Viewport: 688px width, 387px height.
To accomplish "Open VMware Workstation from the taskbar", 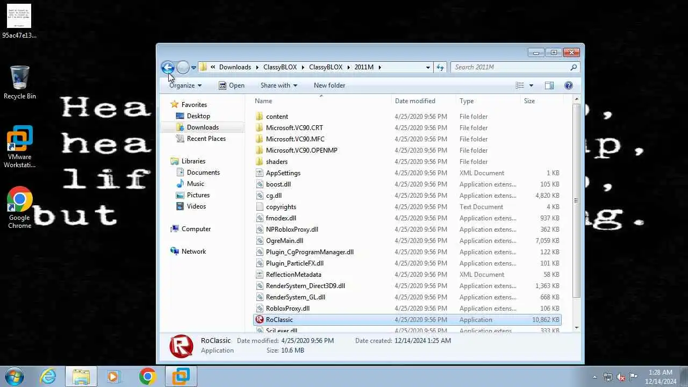I will click(x=181, y=376).
